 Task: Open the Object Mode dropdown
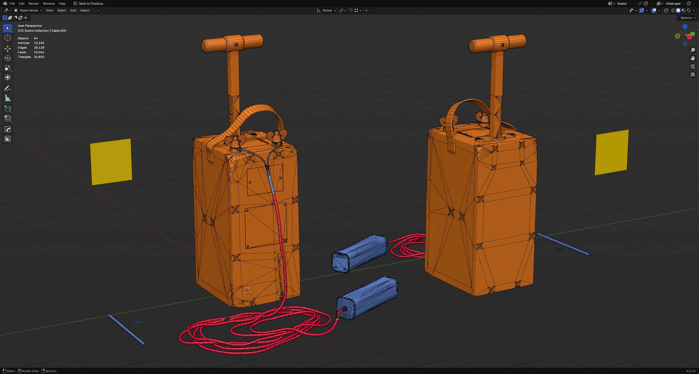28,10
